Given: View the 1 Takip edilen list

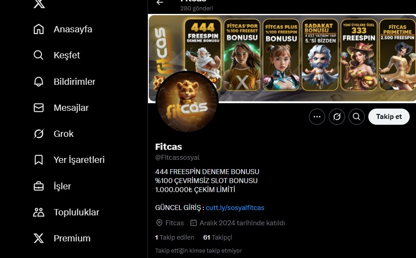Looking at the screenshot, I should point(174,237).
